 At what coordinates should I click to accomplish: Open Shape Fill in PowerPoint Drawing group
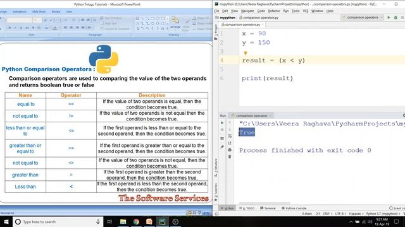(201, 18)
